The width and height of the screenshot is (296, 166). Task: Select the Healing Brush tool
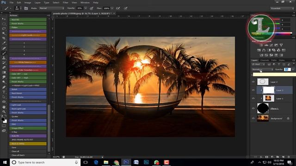[4, 48]
